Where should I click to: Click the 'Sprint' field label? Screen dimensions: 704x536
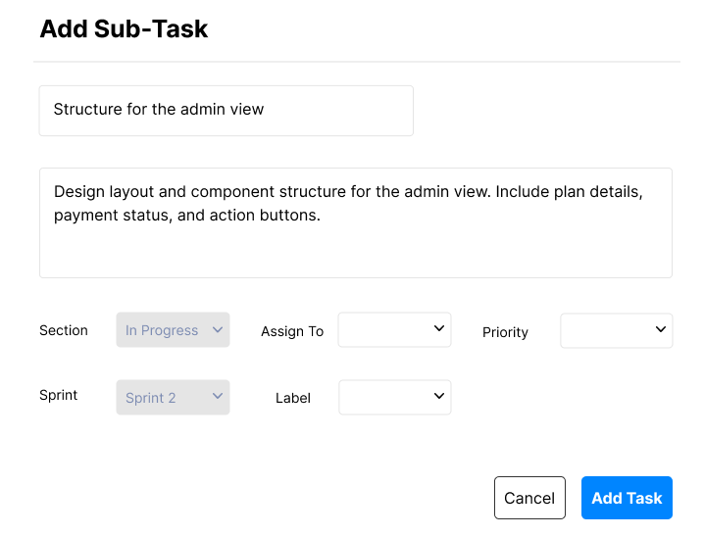click(x=59, y=395)
